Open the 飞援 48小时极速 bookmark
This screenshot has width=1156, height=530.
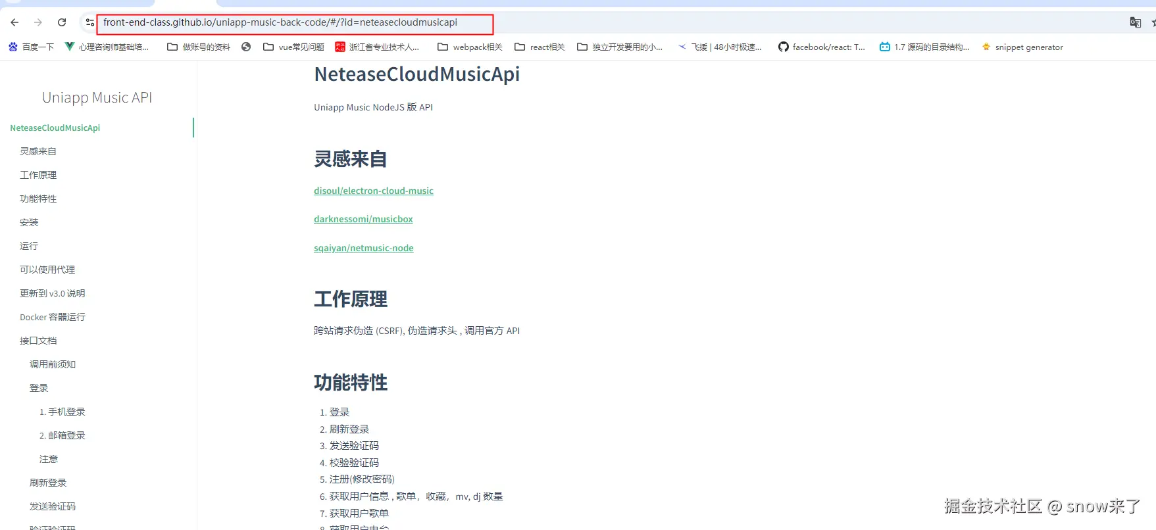720,47
